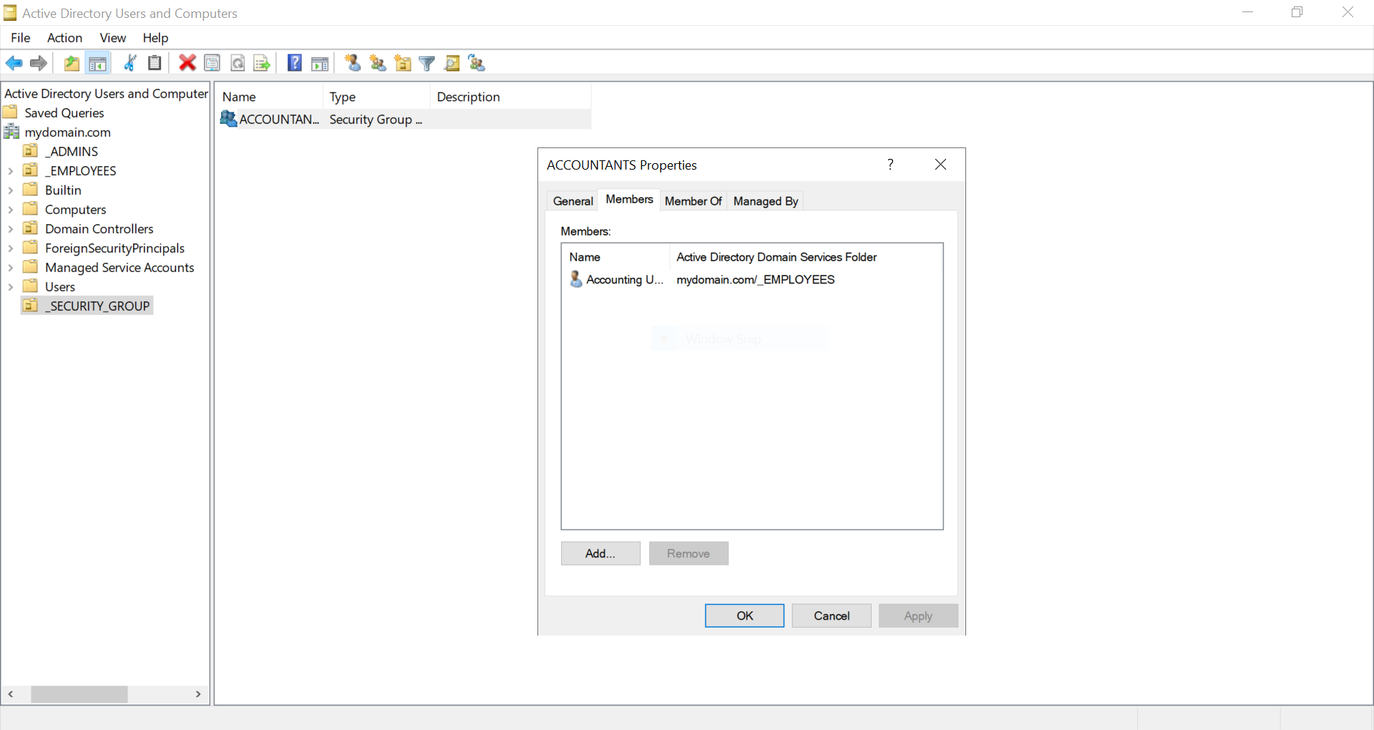
Task: Toggle the show/hide console tree icon
Action: point(97,64)
